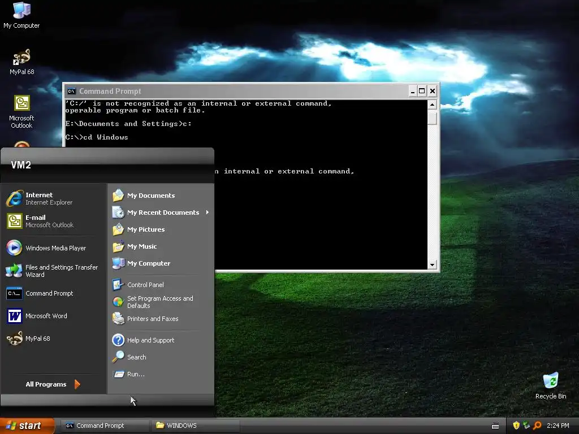Click the orange magnifier tray icon
Screen dimensions: 579x434
pos(537,426)
